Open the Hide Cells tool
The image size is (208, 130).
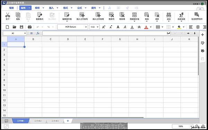pyautogui.click(x=135, y=15)
